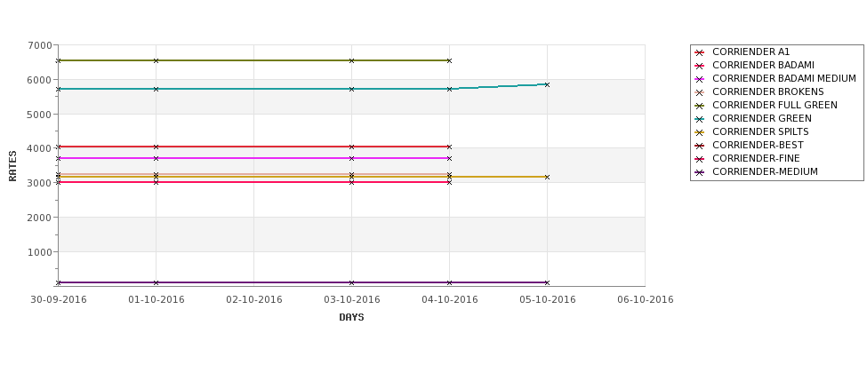
Task: Click the CORRIENDER-BEST legend marker
Action: (700, 146)
